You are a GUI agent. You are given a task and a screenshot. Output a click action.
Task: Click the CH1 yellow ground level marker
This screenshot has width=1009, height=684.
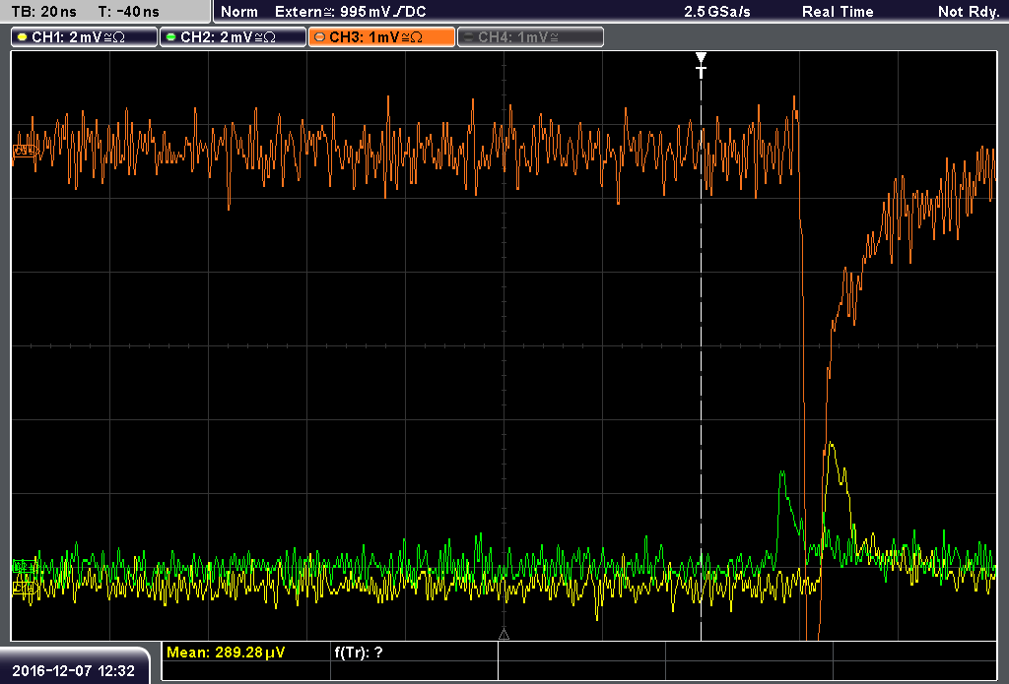click(x=24, y=587)
